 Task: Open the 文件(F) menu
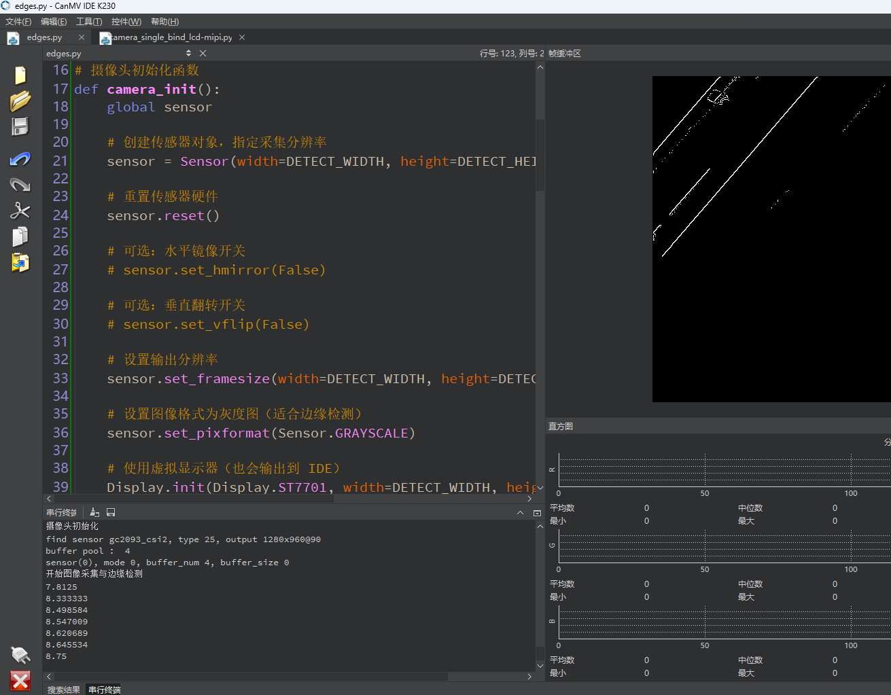18,22
